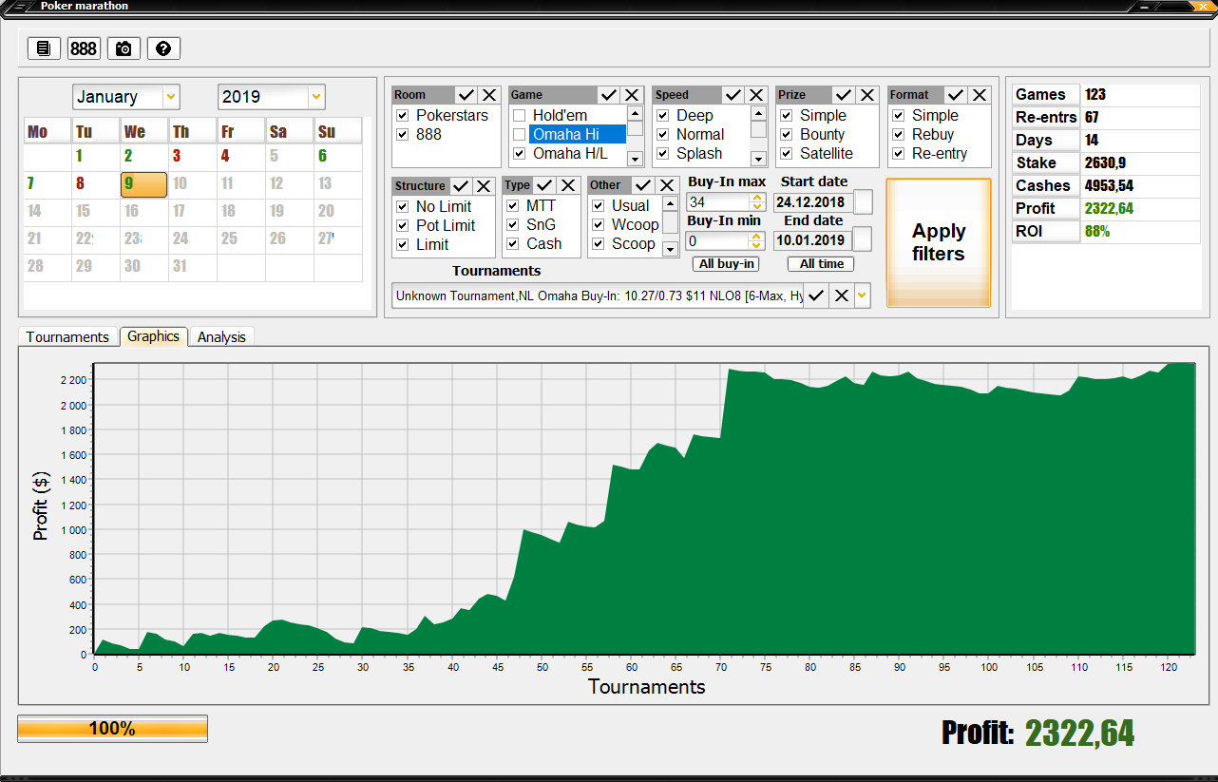This screenshot has width=1218, height=782.
Task: Check all Room filters with the checkmark icon
Action: (x=466, y=95)
